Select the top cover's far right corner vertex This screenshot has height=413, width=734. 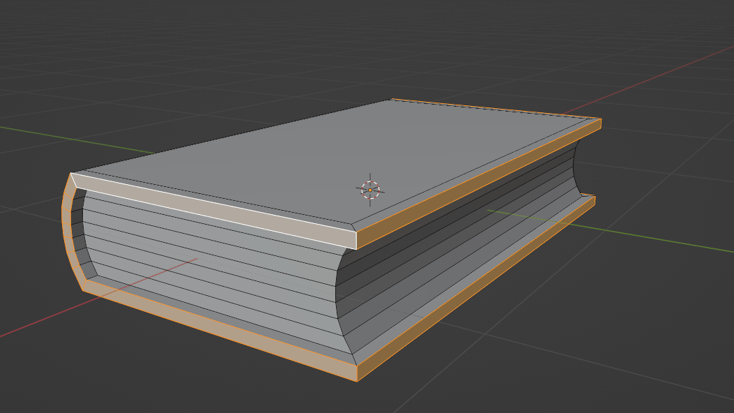click(600, 119)
